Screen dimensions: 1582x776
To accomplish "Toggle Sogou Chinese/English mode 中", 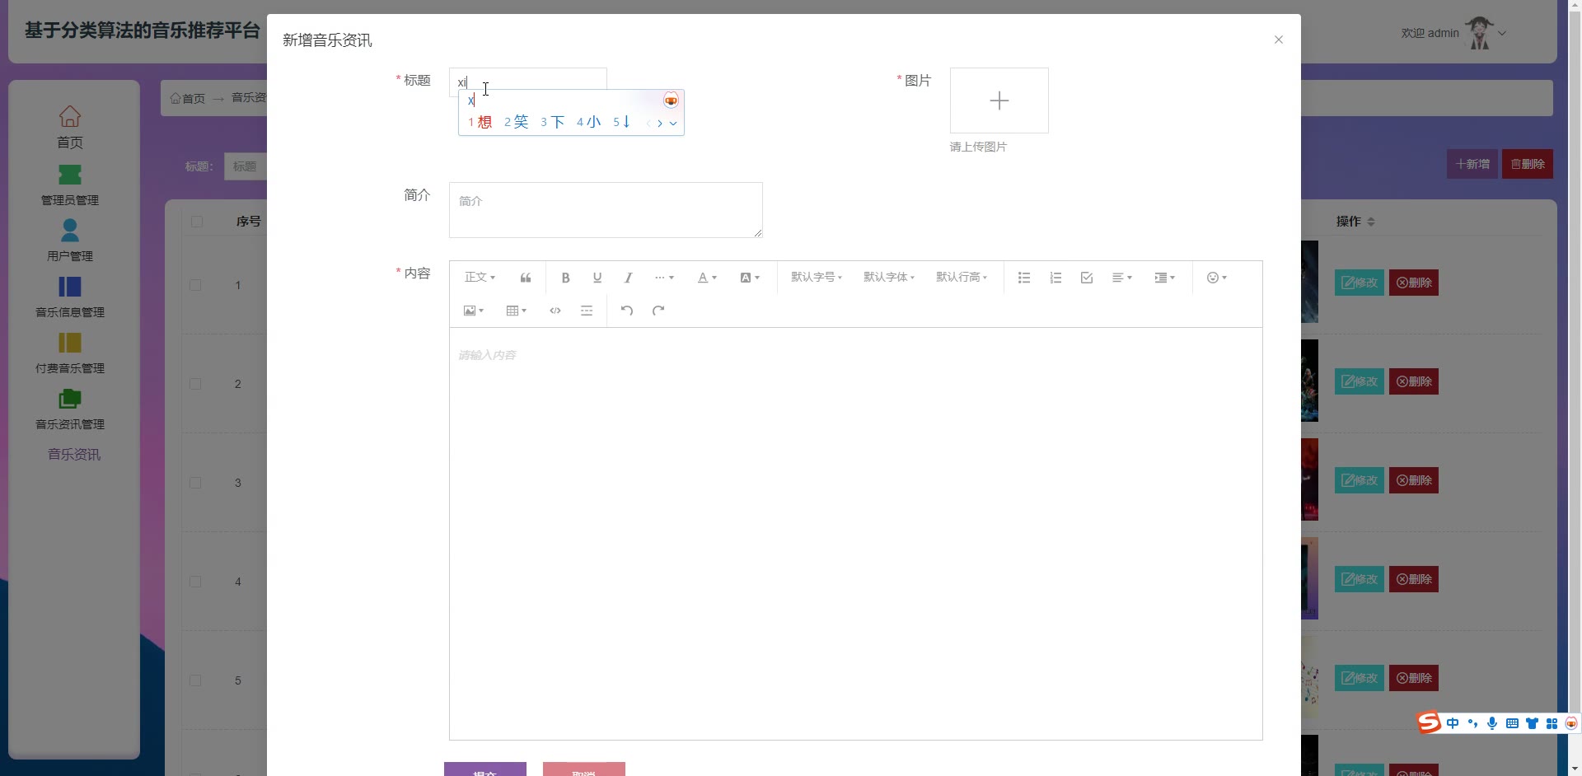I will (x=1453, y=723).
